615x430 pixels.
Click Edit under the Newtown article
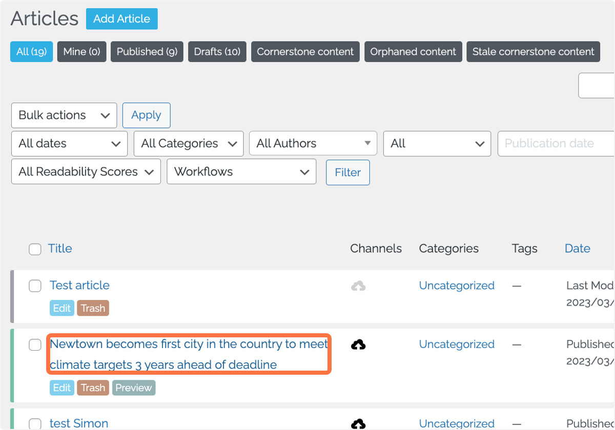click(62, 388)
